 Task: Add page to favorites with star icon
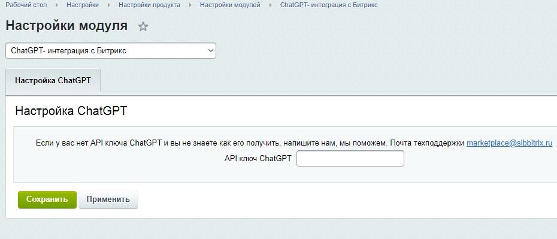coord(143,26)
